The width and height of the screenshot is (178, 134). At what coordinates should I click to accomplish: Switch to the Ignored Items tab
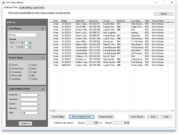39,8
